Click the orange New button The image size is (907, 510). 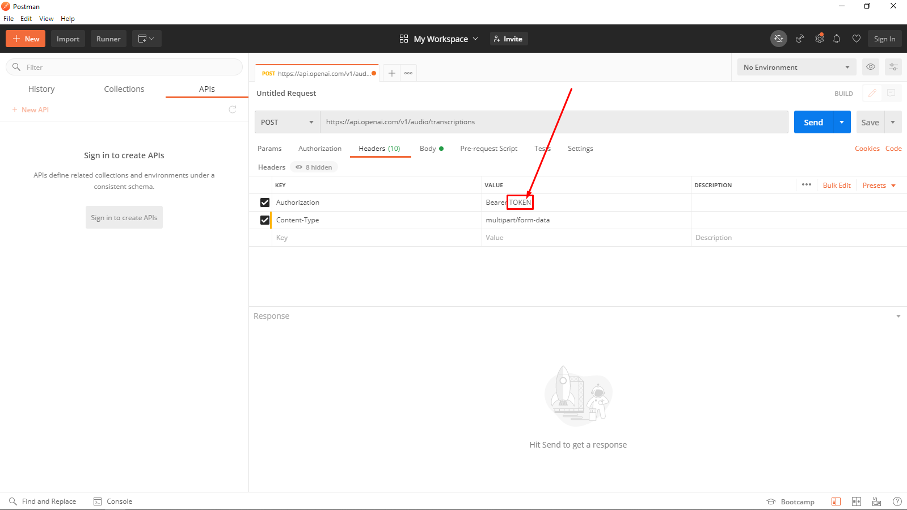[x=26, y=39]
